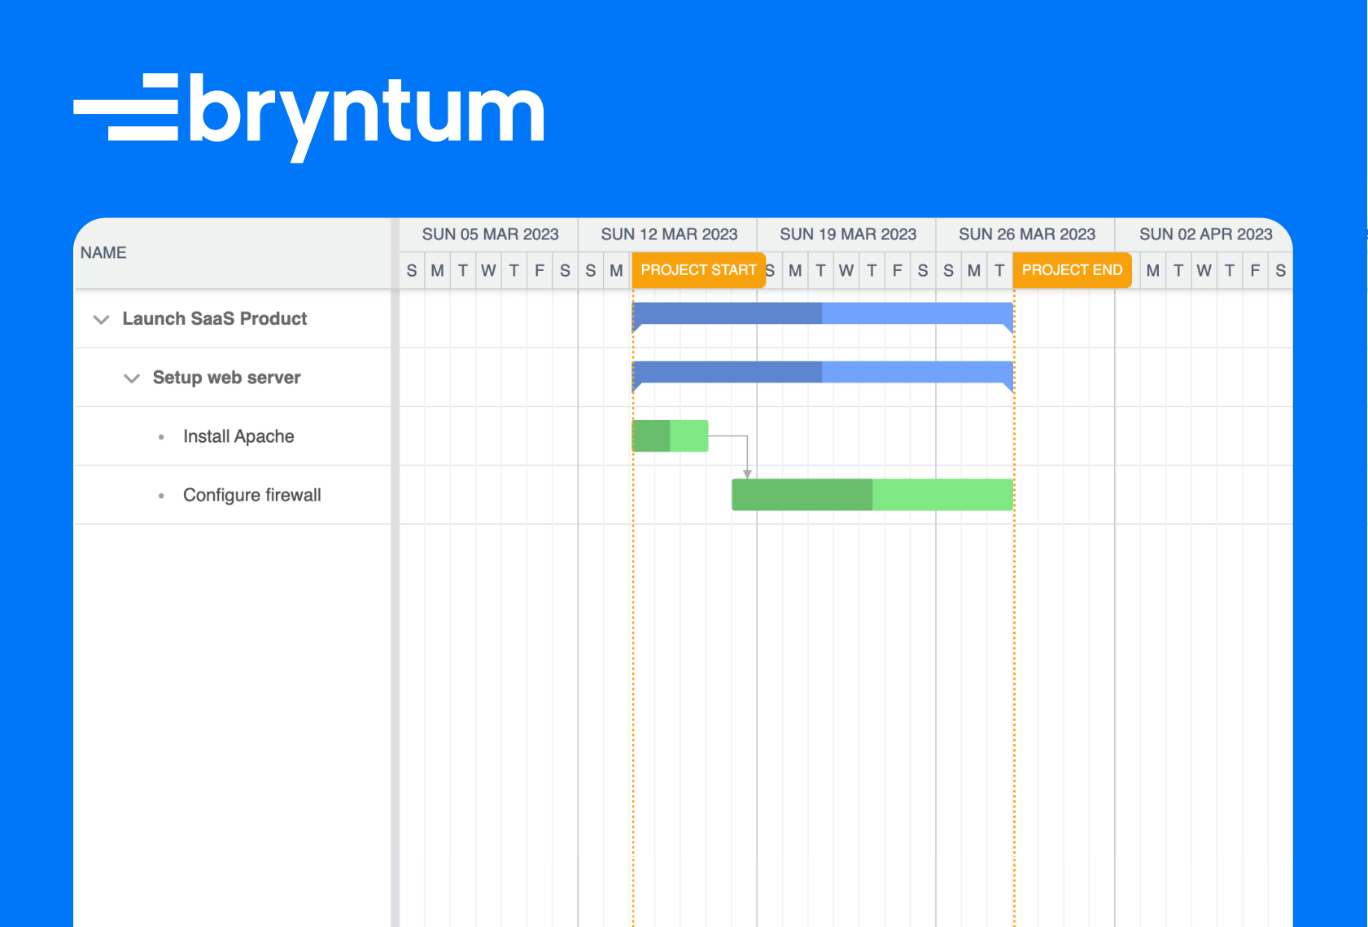This screenshot has width=1368, height=927.
Task: Click the green progress portion of Install Apache
Action: click(x=651, y=435)
